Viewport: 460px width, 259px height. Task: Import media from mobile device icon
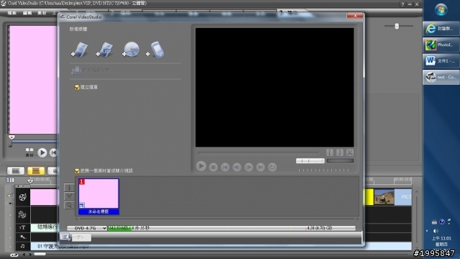click(155, 50)
